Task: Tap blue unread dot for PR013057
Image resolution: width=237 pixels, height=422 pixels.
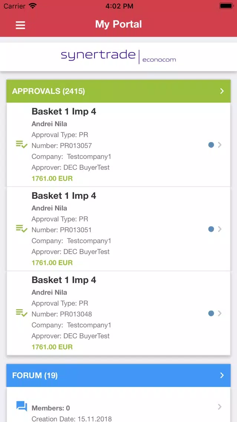Action: pyautogui.click(x=211, y=145)
